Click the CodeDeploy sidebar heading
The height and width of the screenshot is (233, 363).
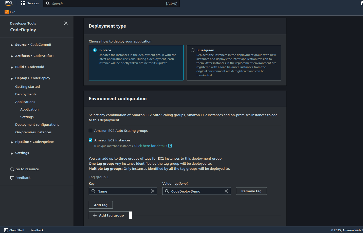[23, 30]
